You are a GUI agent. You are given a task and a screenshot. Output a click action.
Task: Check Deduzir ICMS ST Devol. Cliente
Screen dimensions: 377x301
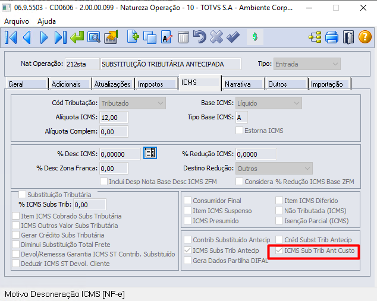tap(16, 264)
